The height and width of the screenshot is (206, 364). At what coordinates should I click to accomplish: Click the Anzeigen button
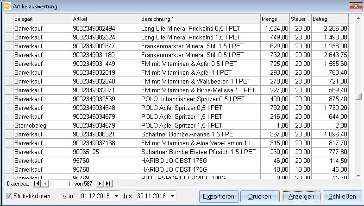pos(301,196)
